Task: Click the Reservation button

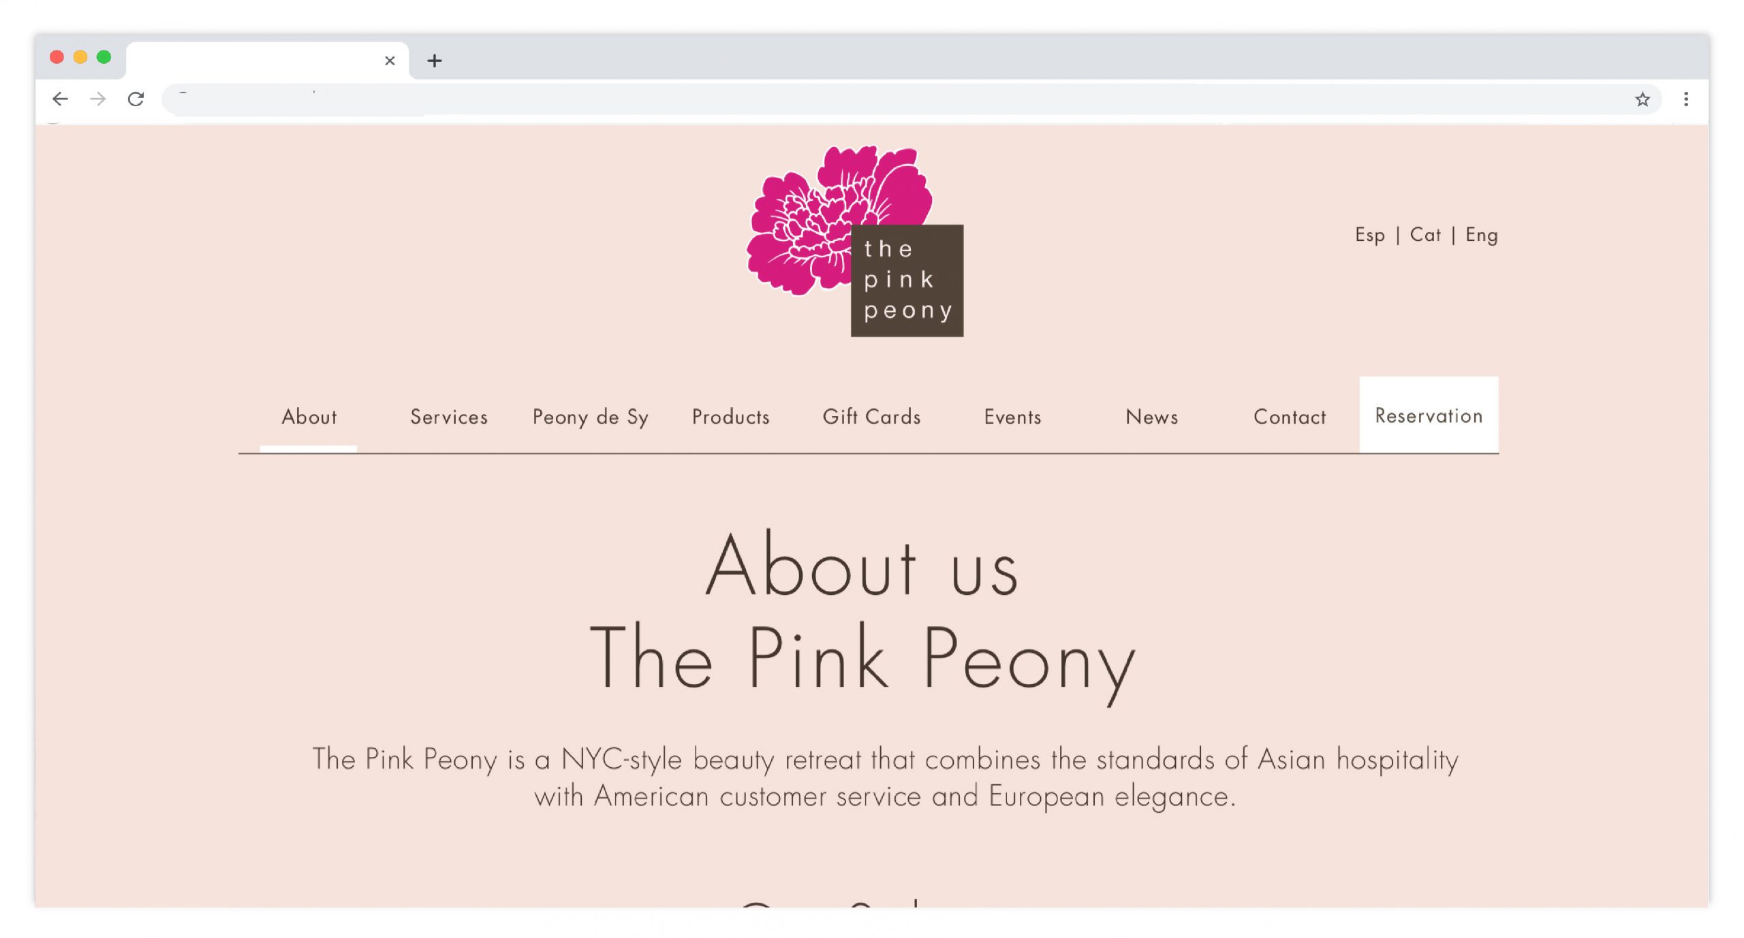Action: [x=1429, y=415]
